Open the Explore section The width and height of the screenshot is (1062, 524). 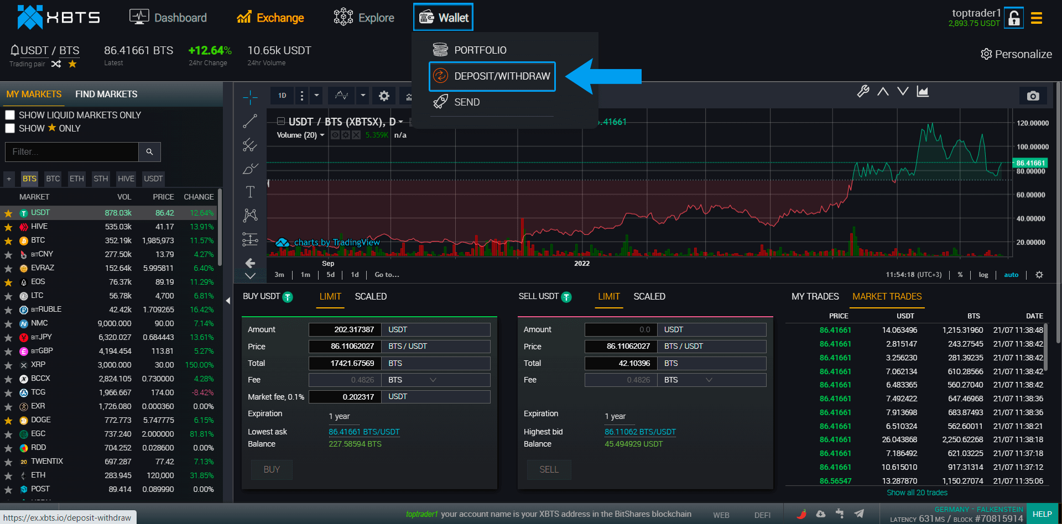(x=364, y=18)
